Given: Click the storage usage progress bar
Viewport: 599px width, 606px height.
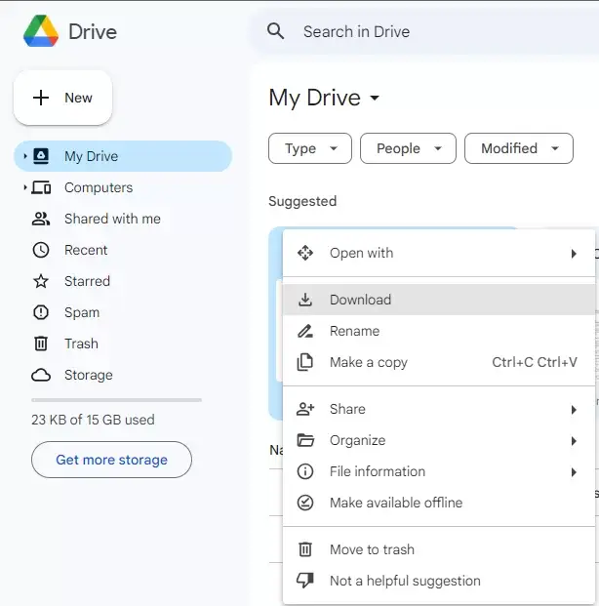Looking at the screenshot, I should (x=116, y=400).
